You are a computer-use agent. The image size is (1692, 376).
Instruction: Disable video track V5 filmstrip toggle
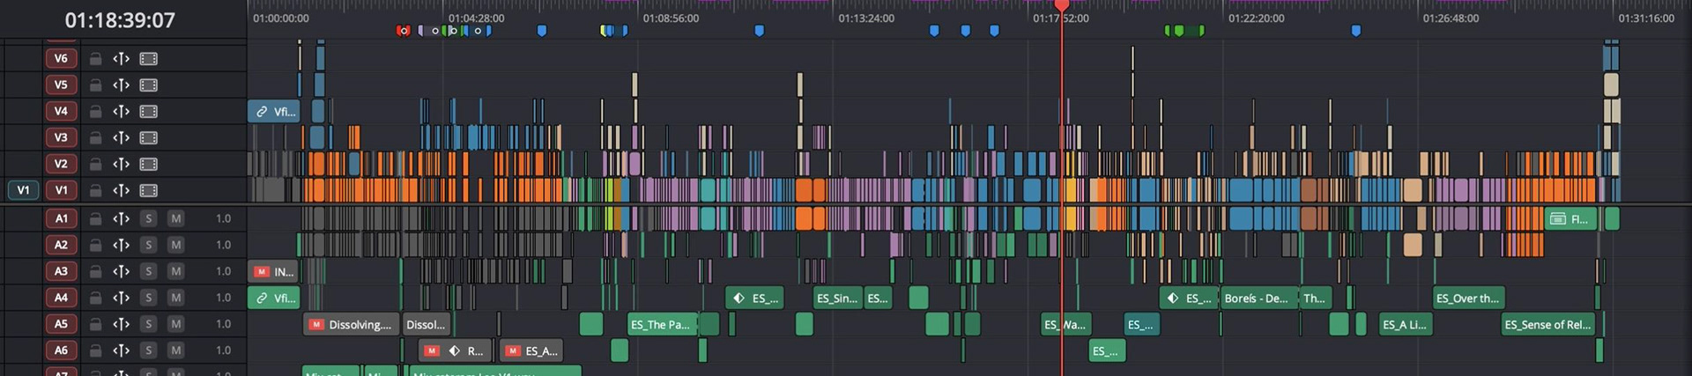click(x=149, y=85)
